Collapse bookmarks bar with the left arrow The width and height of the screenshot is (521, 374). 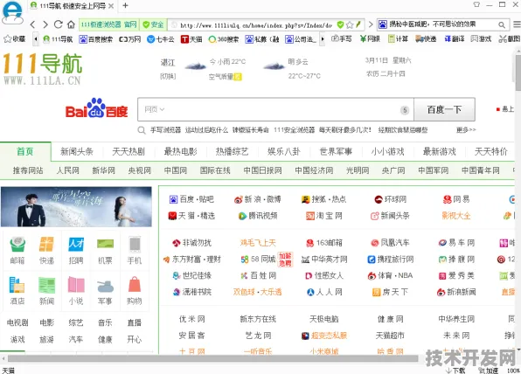tap(36, 39)
